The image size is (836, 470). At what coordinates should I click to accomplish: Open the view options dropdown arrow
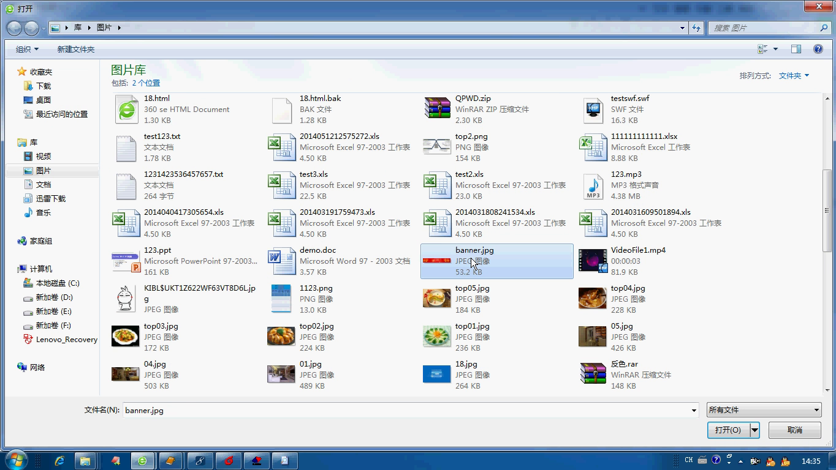click(x=775, y=49)
